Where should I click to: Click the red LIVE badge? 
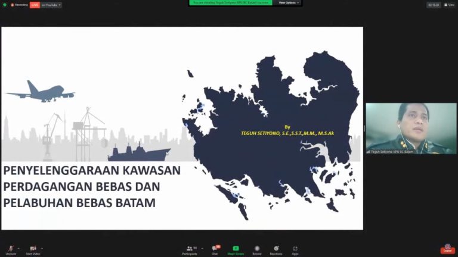[35, 5]
